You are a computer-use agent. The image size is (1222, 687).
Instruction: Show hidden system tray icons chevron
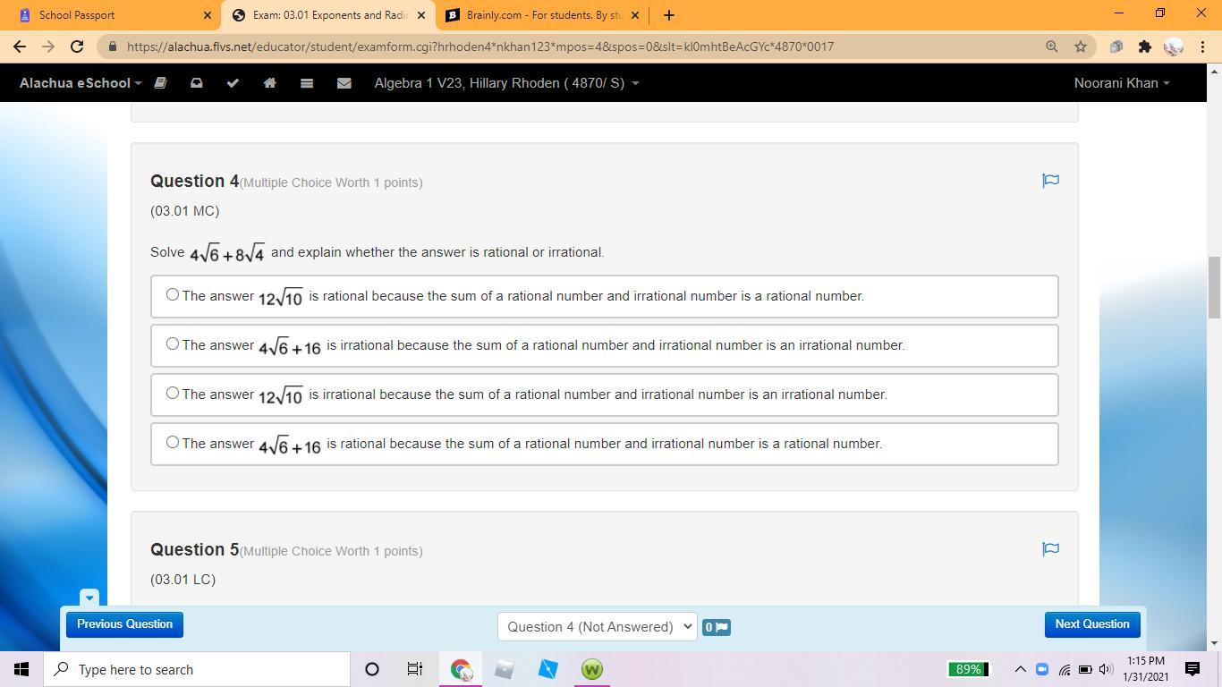pos(1020,669)
